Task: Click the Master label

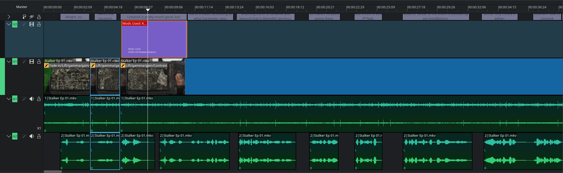Action: pos(22,7)
